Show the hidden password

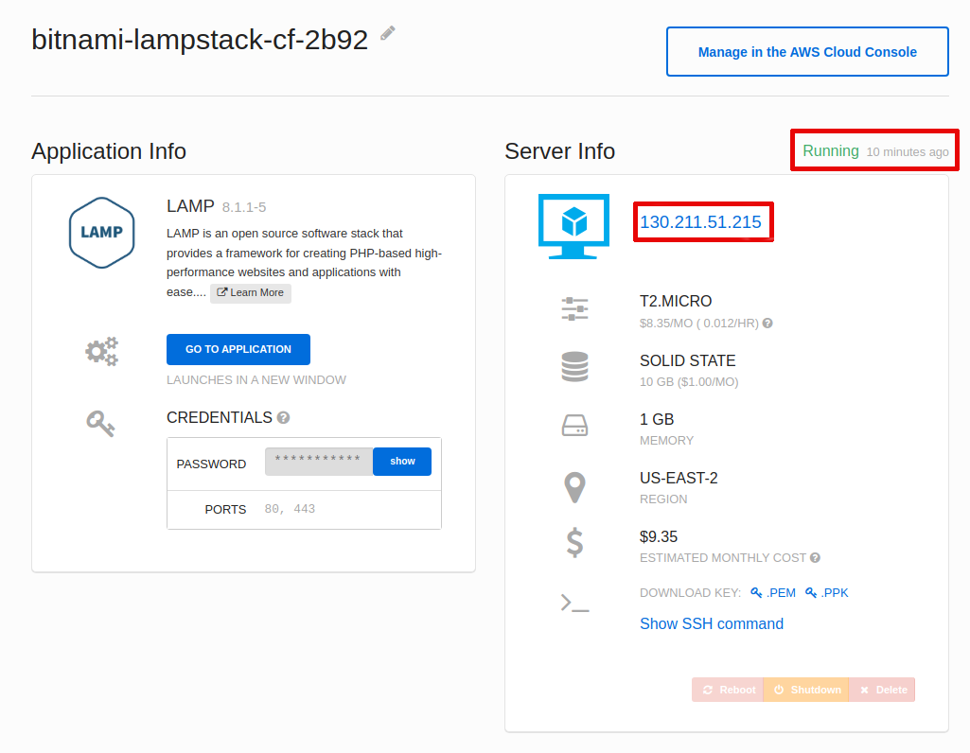point(402,462)
